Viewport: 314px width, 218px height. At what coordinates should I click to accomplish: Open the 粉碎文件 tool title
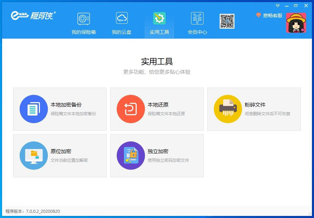point(255,105)
